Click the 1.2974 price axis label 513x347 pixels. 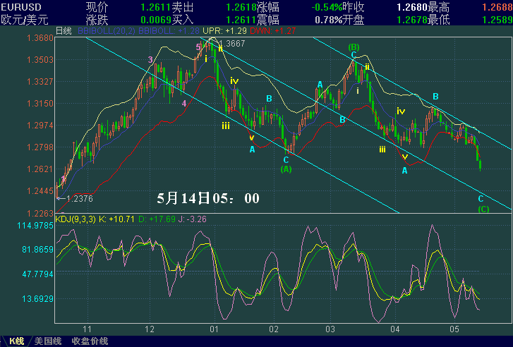[40, 126]
